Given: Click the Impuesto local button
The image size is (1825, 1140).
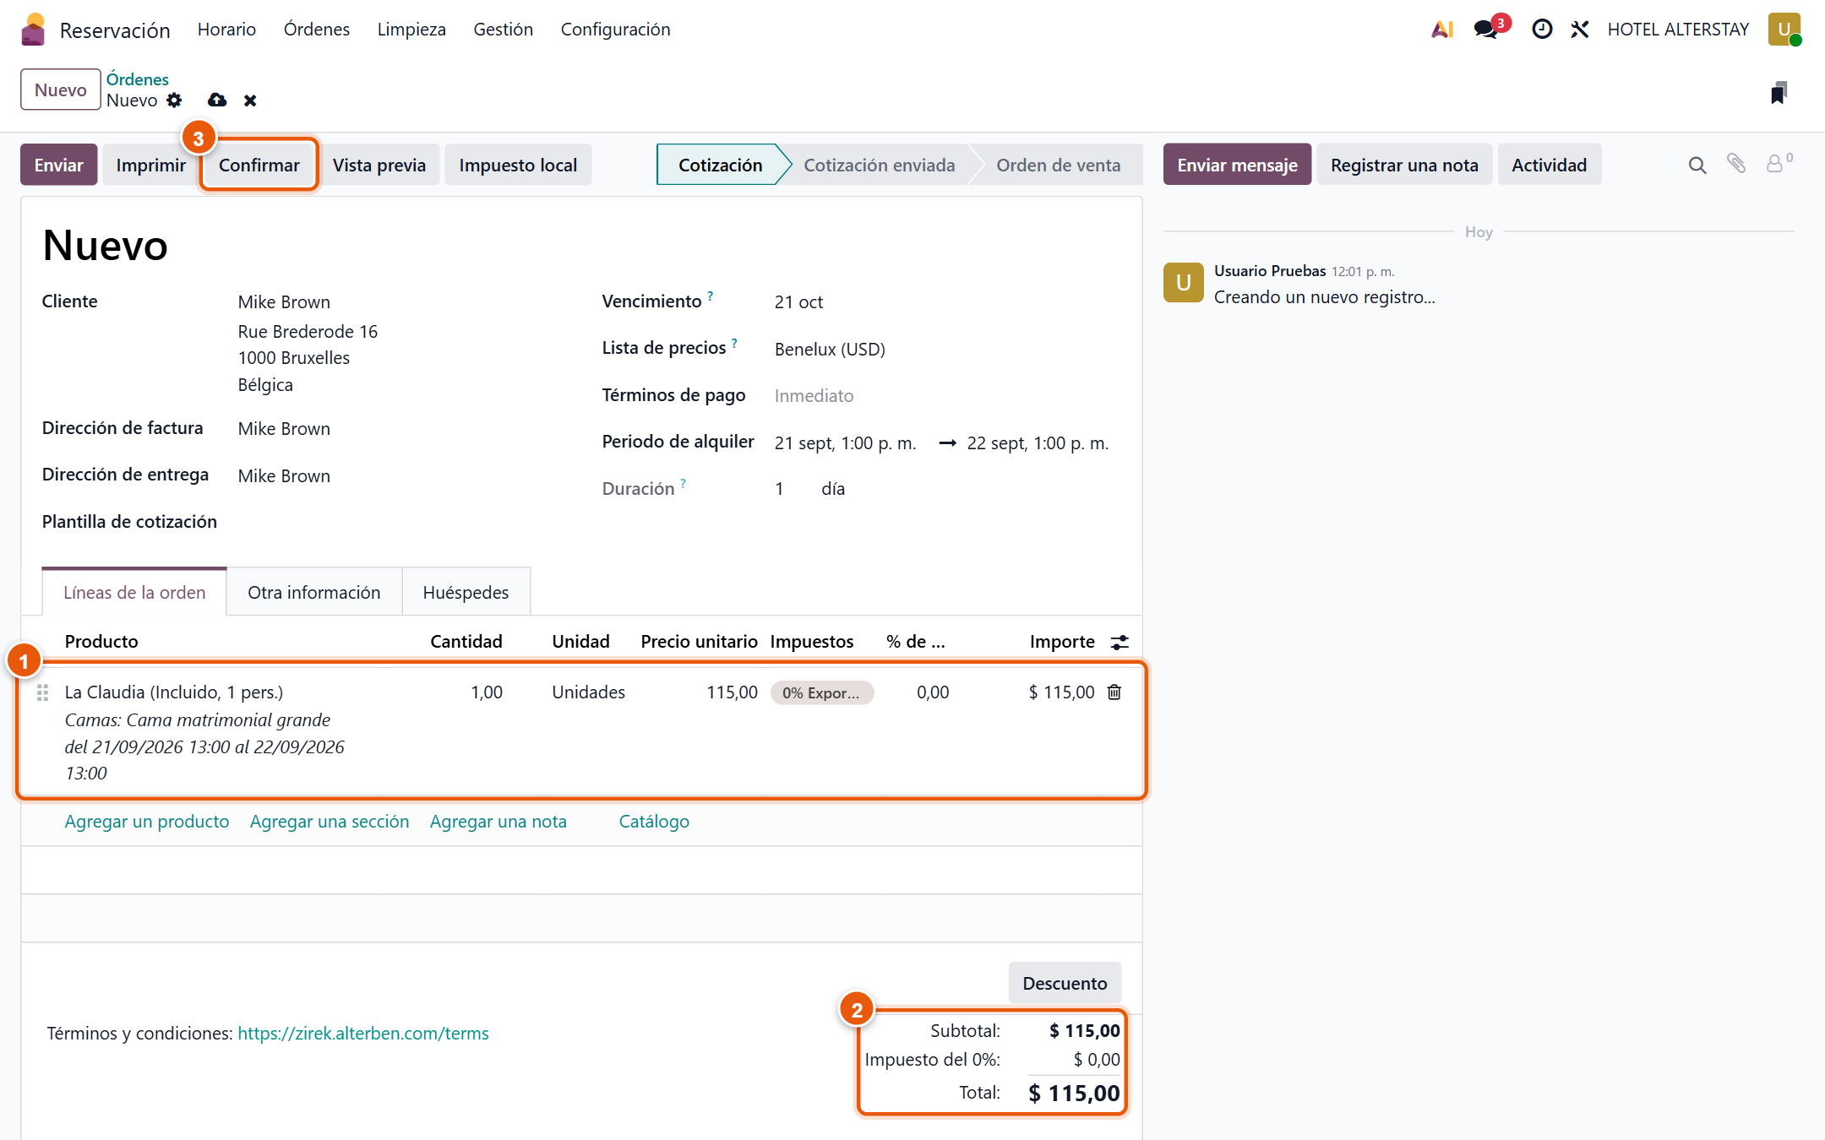Looking at the screenshot, I should click(x=518, y=165).
